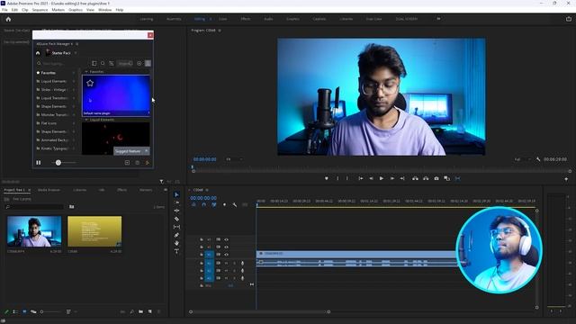Collapse Favorites section in AEJuice
The image size is (576, 324).
point(86,72)
